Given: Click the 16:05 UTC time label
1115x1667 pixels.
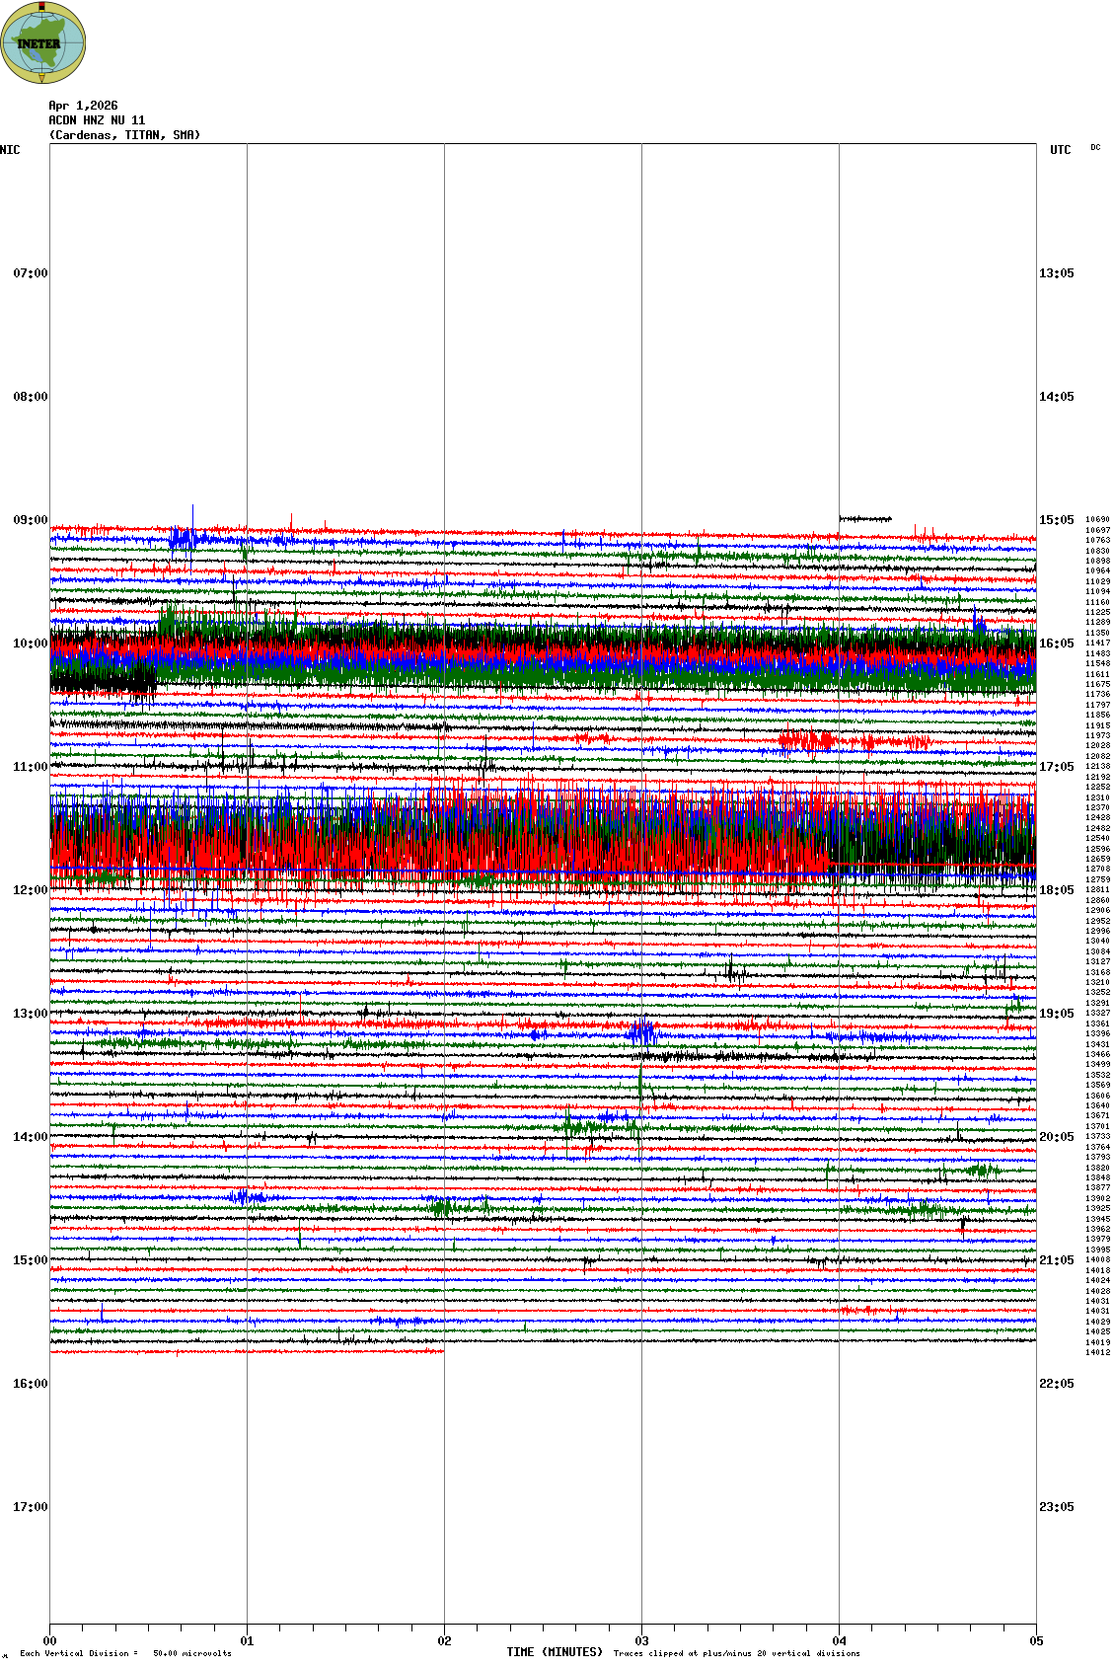Looking at the screenshot, I should point(1056,644).
